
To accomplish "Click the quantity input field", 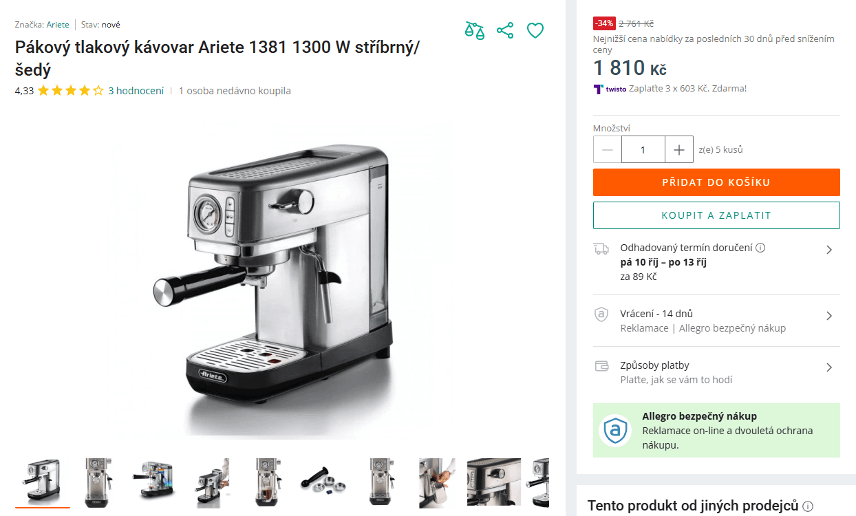I will (x=643, y=149).
